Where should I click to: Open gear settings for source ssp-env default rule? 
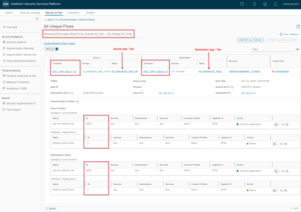point(287,124)
